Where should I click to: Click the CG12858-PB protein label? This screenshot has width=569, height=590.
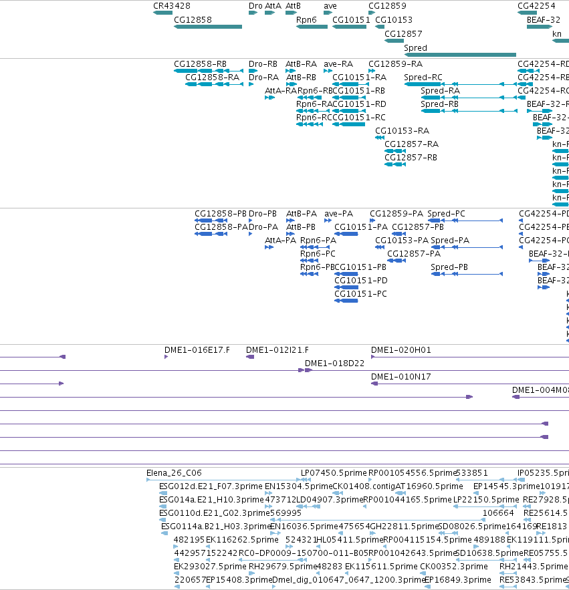click(221, 214)
